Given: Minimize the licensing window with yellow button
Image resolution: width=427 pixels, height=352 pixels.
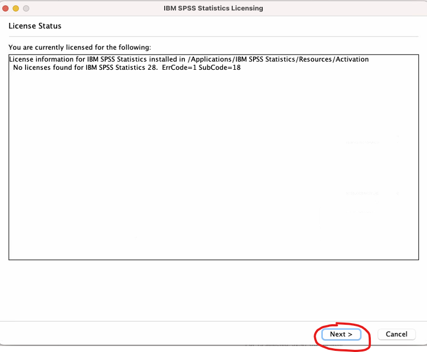Looking at the screenshot, I should click(16, 8).
